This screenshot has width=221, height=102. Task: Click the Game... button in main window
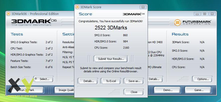pos(199,90)
